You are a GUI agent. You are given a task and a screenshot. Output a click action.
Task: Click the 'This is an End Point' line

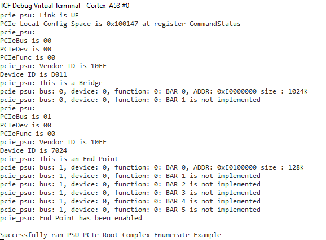coord(59,159)
